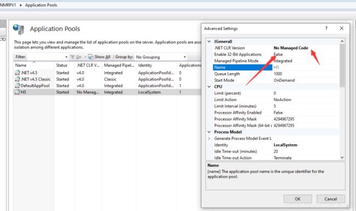This screenshot has width=356, height=211.
Task: Click the DefaultAppPool name text
Action: (35, 86)
